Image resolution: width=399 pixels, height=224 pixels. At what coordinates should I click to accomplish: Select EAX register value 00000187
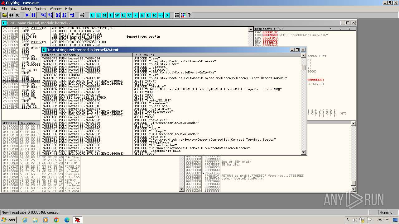(270, 32)
